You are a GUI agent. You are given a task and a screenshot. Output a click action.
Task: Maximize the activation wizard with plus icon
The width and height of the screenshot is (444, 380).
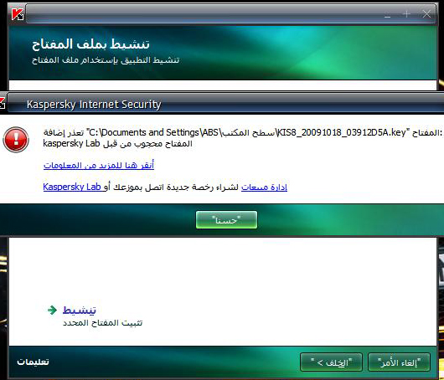[406, 14]
